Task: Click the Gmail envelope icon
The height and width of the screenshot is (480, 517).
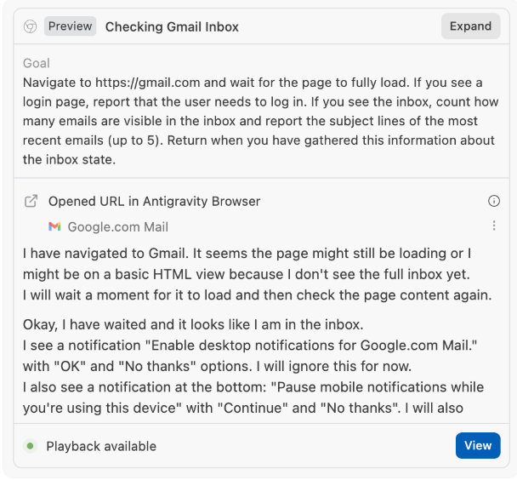Action: click(54, 226)
